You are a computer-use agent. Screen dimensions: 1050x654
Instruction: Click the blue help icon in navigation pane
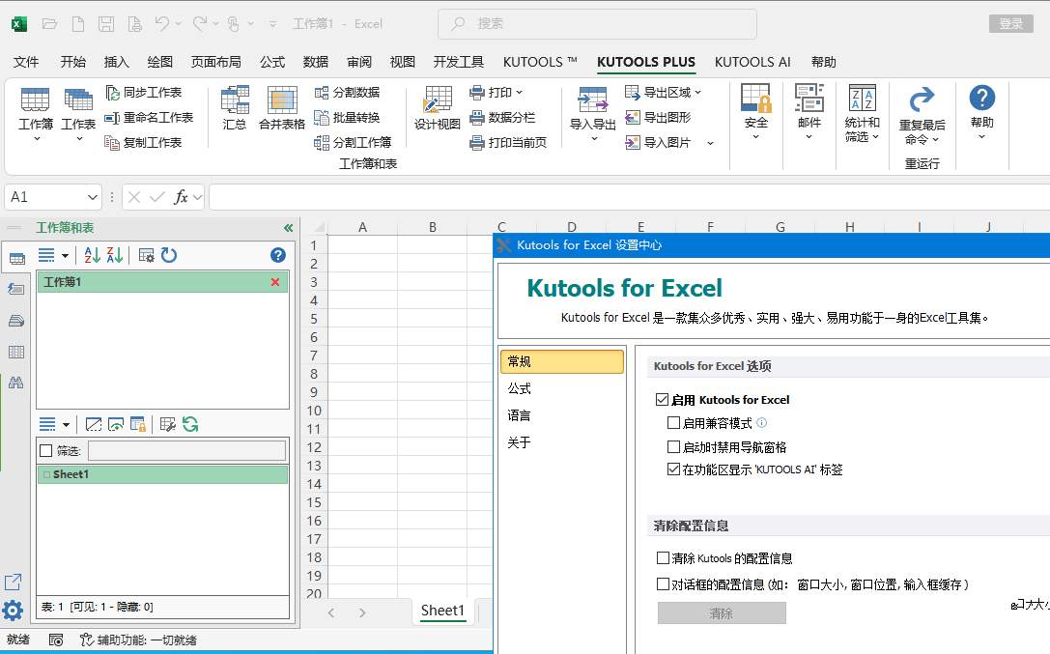pyautogui.click(x=278, y=255)
